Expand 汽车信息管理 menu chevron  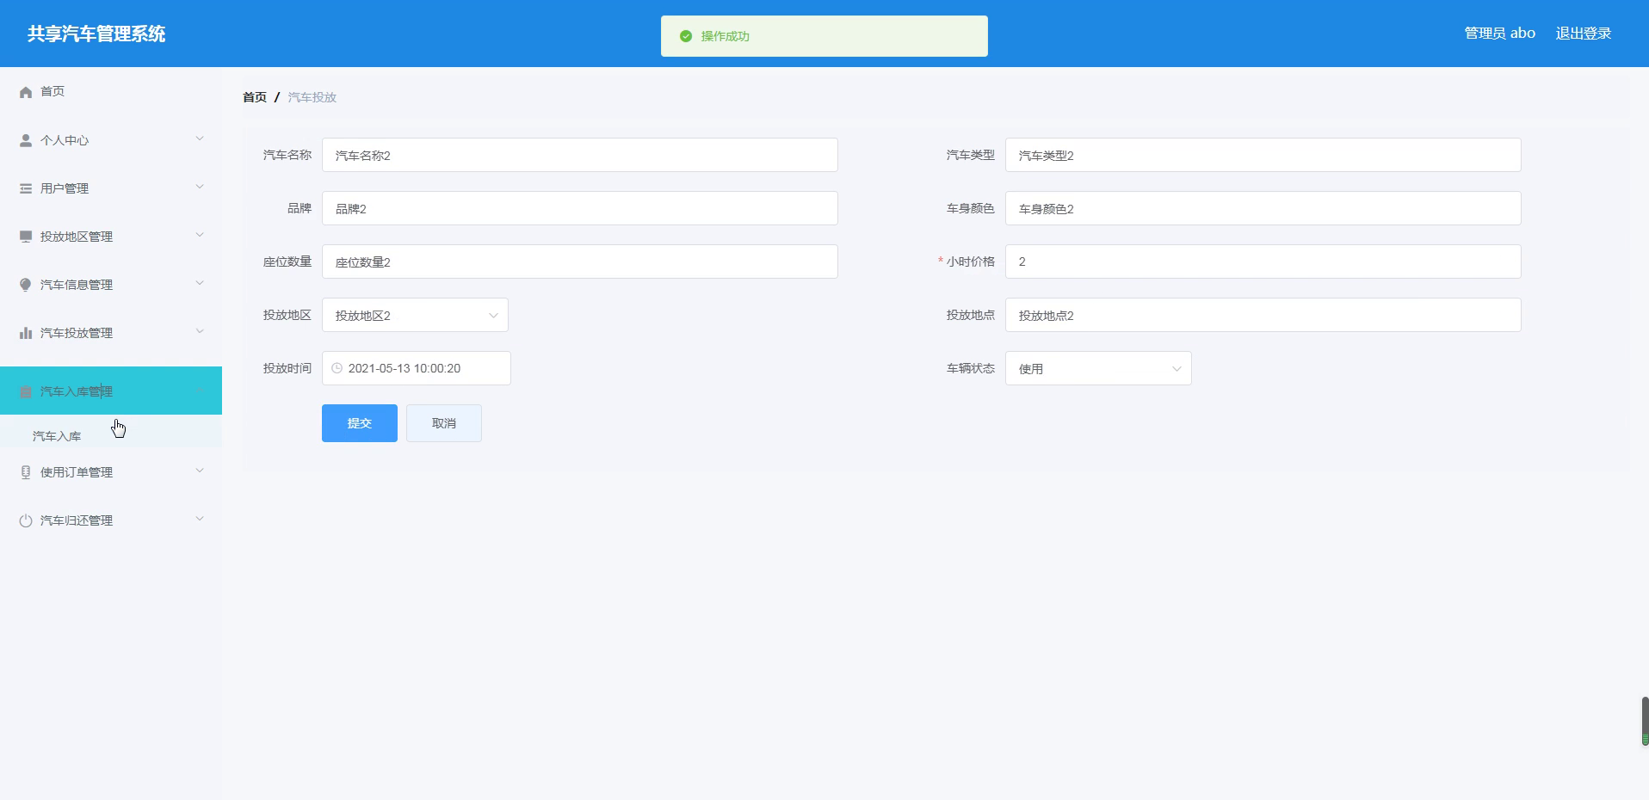click(200, 283)
